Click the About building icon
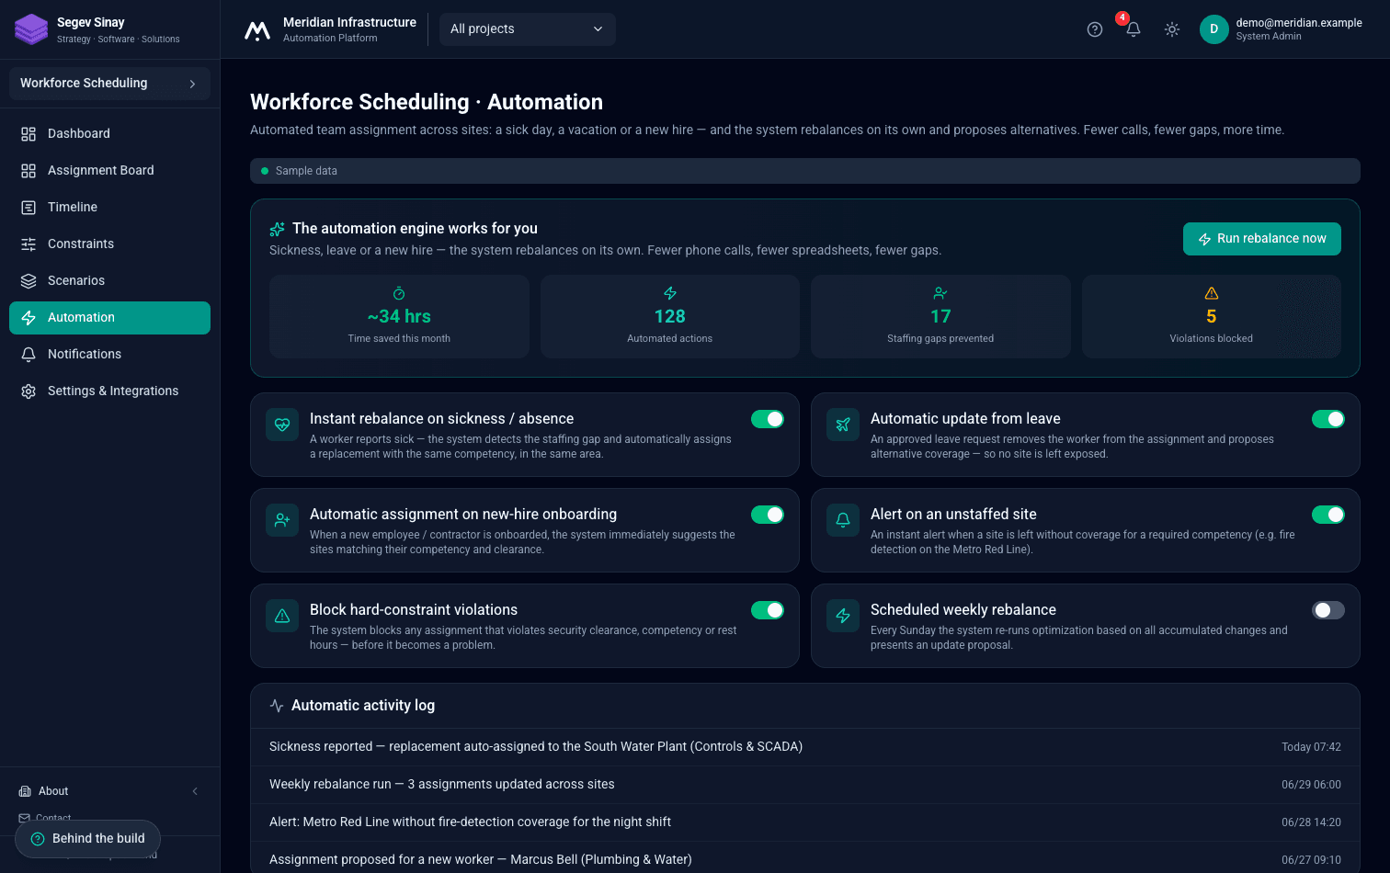 point(25,791)
